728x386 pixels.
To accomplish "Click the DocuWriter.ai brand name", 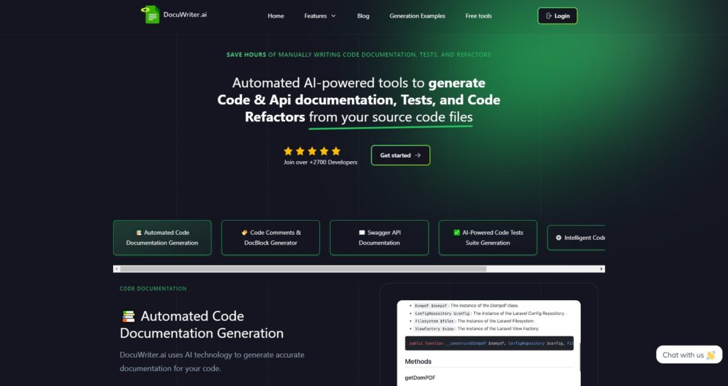I will (186, 14).
